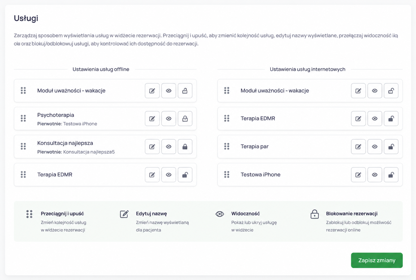Toggle visibility of Terapia par
Viewport: 416px width, 280px height.
tap(375, 147)
